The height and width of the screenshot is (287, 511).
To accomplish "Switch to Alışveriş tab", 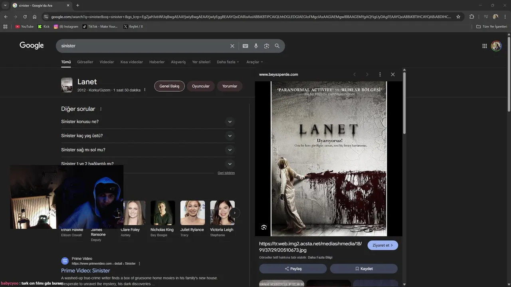I will (x=178, y=62).
